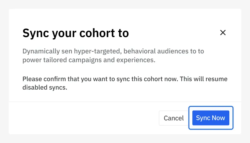The image size is (250, 143).
Task: Click 'power tailored campaigns and experiences' text
Action: point(89,60)
